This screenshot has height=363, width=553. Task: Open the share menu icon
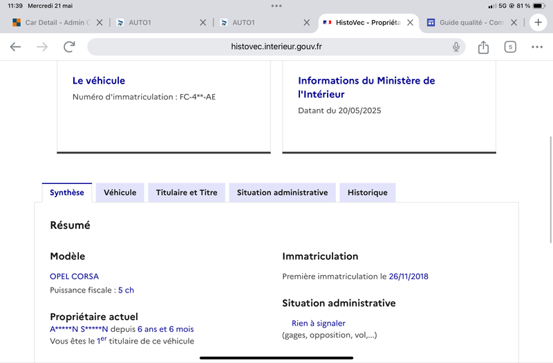coord(483,47)
